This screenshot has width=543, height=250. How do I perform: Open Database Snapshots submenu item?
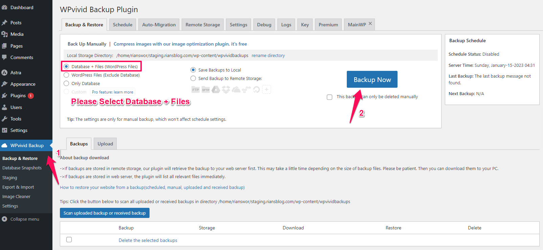[x=22, y=168]
